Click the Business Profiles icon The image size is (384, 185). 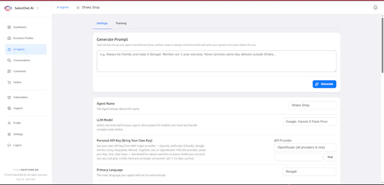tap(9, 38)
